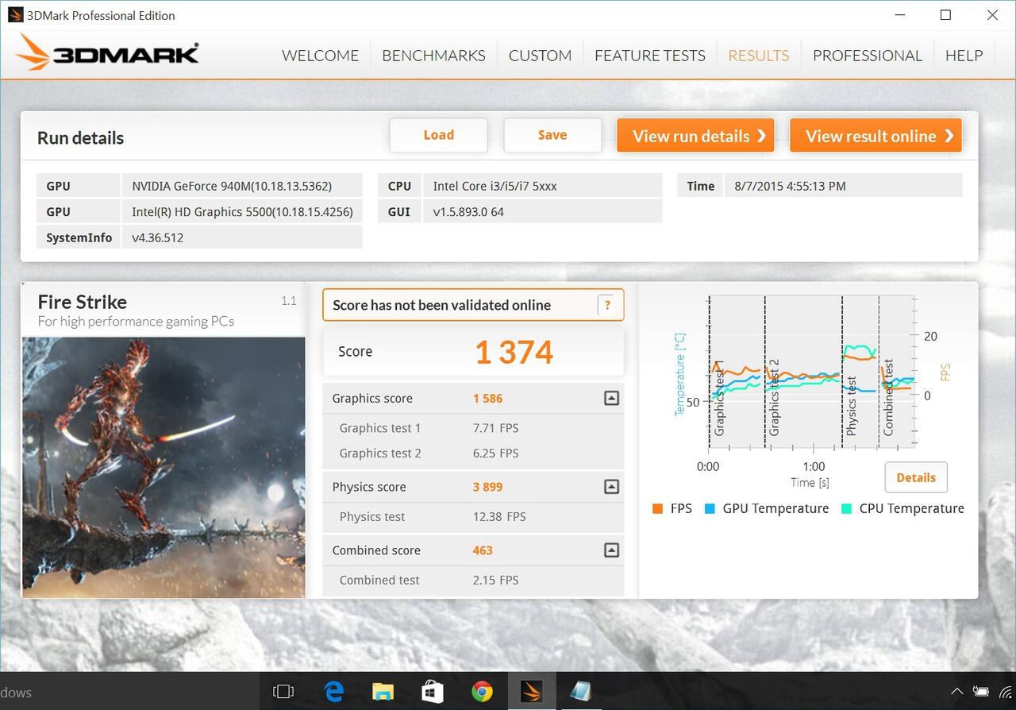This screenshot has width=1016, height=710.
Task: Click the GPU Temperature legend swatch
Action: click(x=710, y=509)
